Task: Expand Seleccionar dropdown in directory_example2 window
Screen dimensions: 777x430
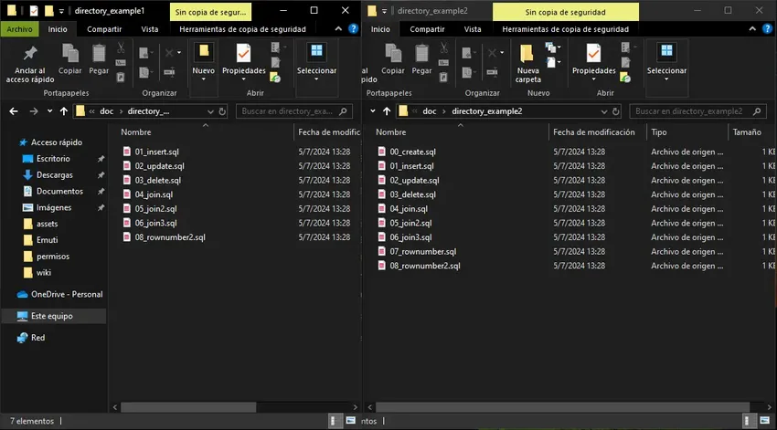Action: pos(666,79)
